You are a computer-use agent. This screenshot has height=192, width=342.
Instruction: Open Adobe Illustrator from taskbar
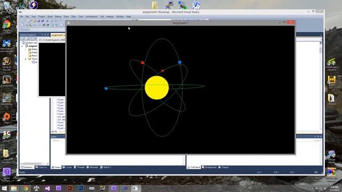point(69,188)
